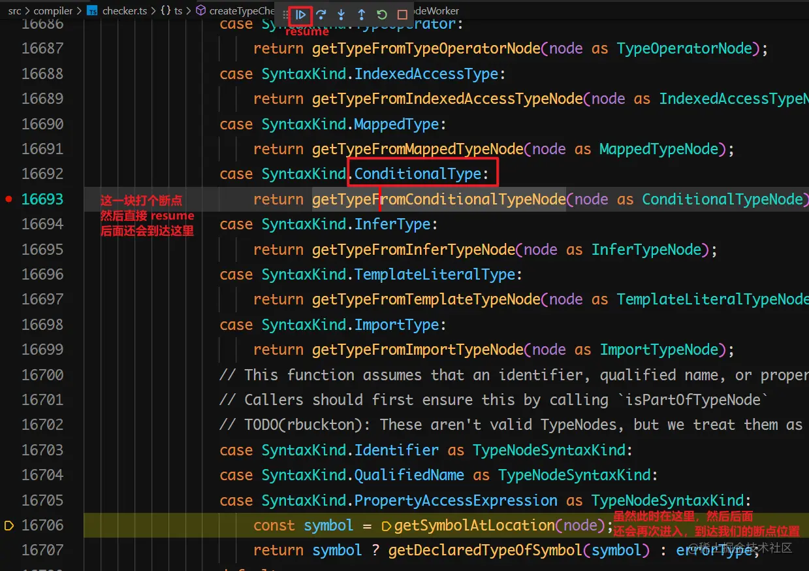Screen dimensions: 809x571
Task: Click the Continue (resume) debug button
Action: pos(301,14)
